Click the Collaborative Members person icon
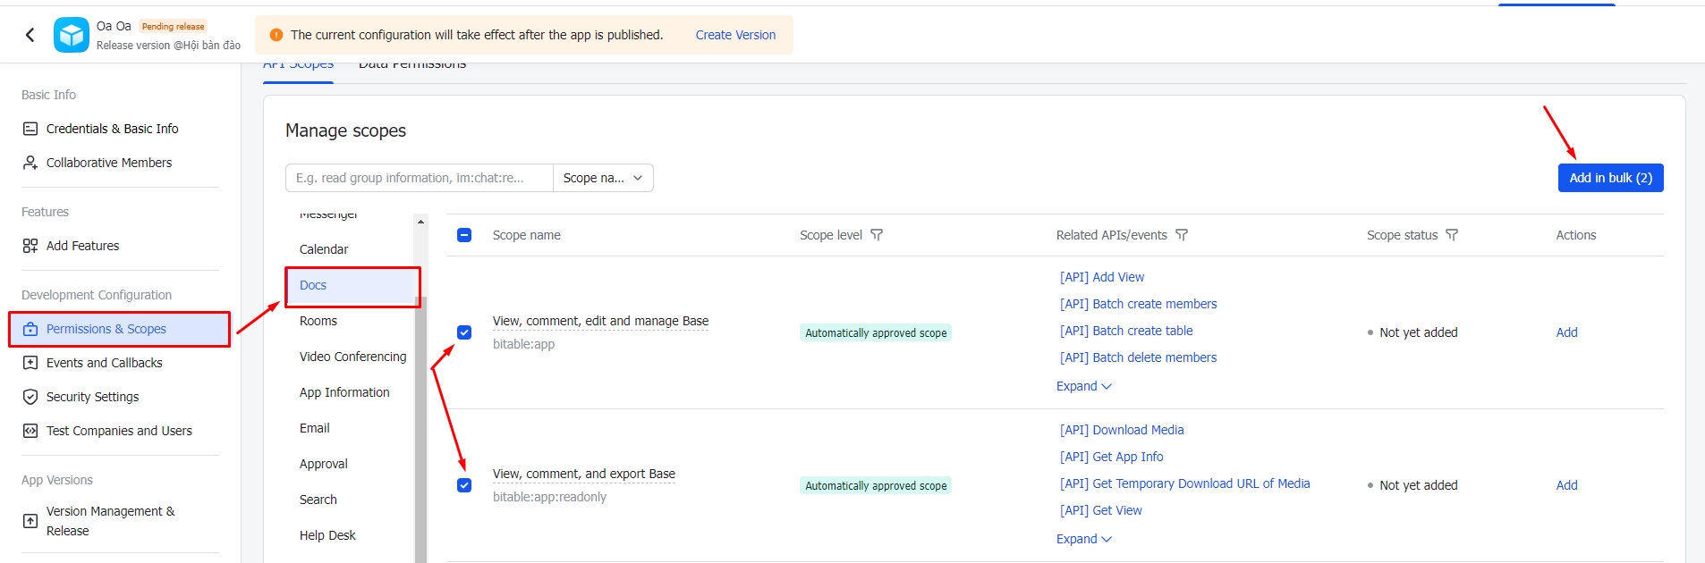The height and width of the screenshot is (563, 1705). (x=30, y=163)
